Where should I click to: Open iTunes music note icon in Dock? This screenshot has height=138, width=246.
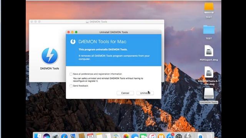pyautogui.click(x=152, y=136)
